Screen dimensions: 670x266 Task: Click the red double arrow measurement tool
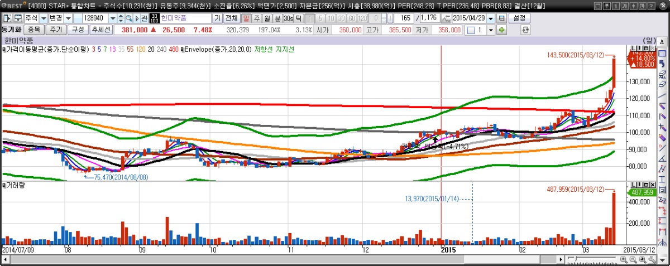pyautogui.click(x=662, y=210)
